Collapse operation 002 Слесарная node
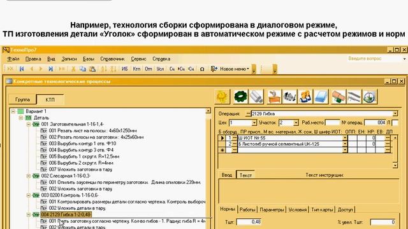This screenshot has height=229, width=408. click(x=29, y=176)
